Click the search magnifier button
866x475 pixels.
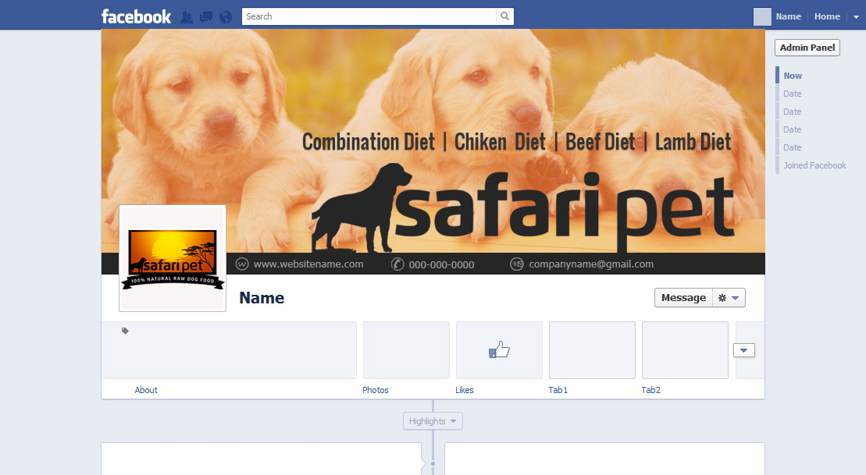(x=504, y=16)
